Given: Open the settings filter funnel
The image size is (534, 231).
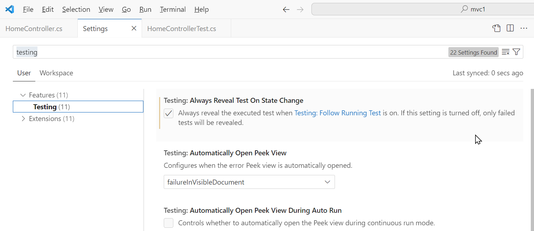Looking at the screenshot, I should tap(516, 52).
